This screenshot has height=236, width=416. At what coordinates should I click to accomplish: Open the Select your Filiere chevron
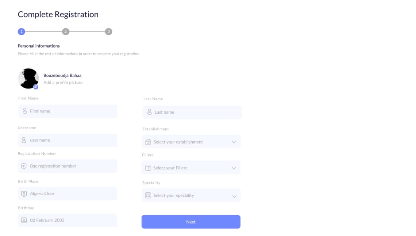(x=234, y=168)
